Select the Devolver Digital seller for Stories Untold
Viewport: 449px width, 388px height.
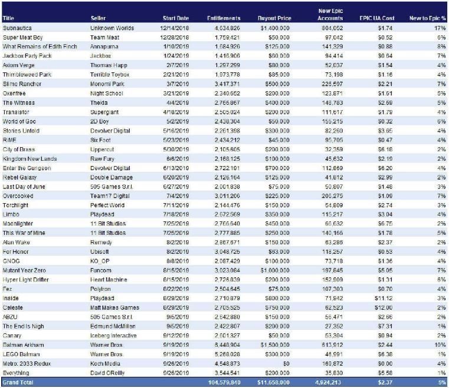click(110, 131)
